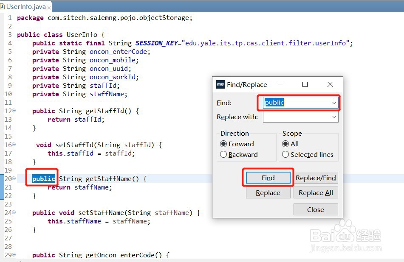
Task: Collapse the getStaffId method fold on line 12
Action: point(14,111)
